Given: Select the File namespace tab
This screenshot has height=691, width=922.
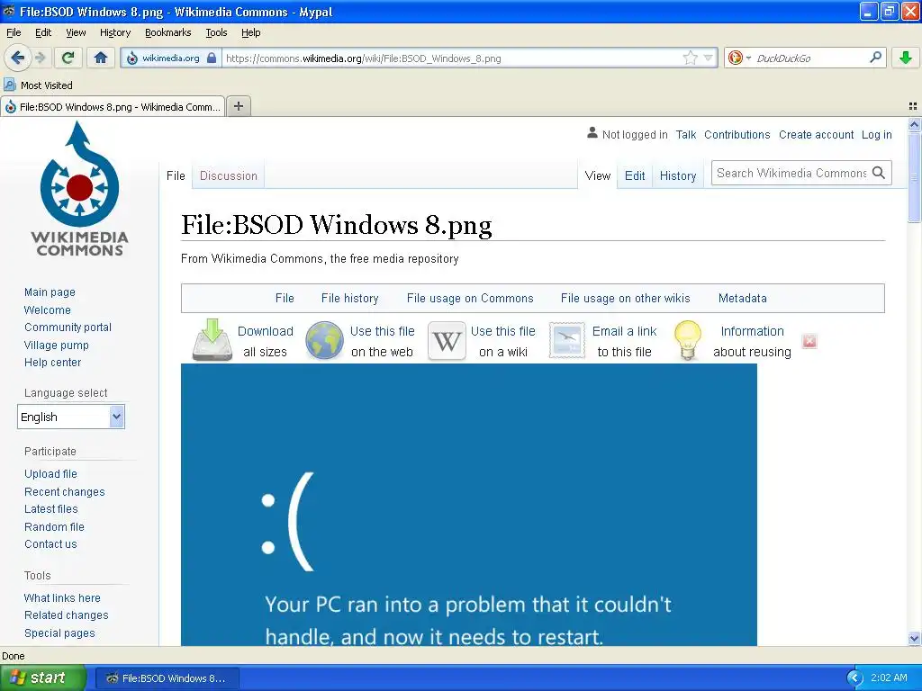Looking at the screenshot, I should (x=176, y=175).
